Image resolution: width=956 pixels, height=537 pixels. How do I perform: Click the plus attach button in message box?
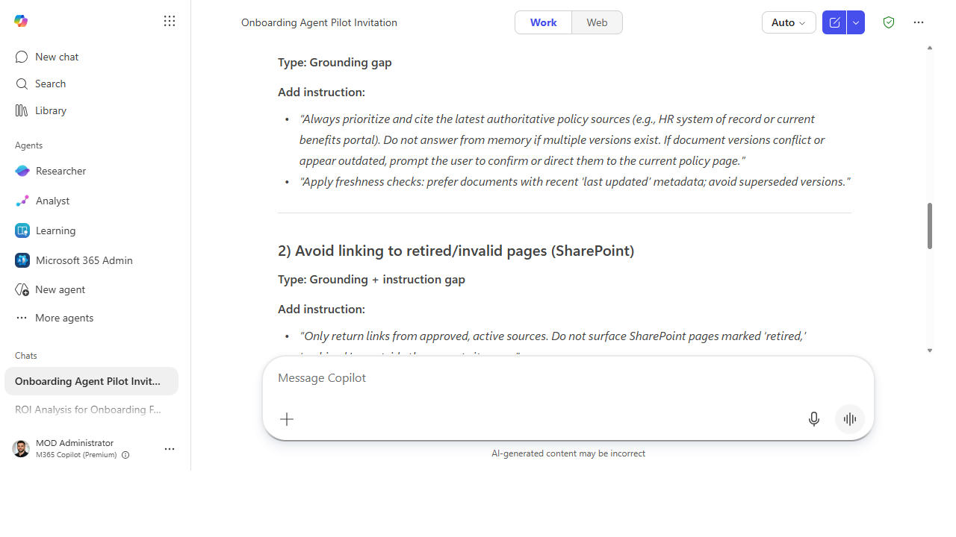pos(287,419)
